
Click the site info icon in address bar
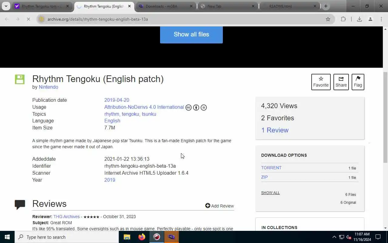[42, 19]
